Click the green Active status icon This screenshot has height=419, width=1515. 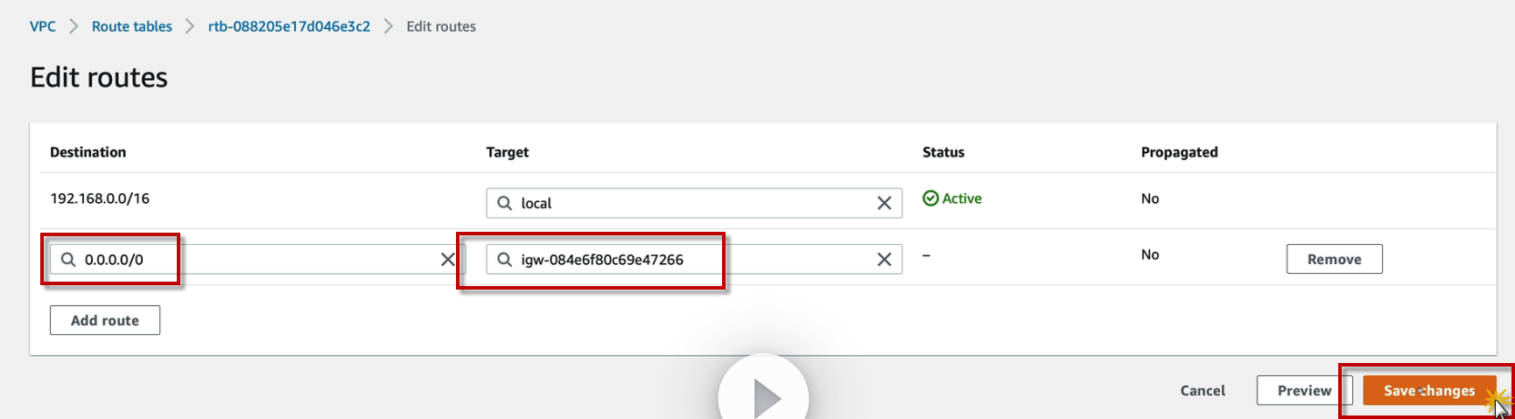tap(930, 199)
